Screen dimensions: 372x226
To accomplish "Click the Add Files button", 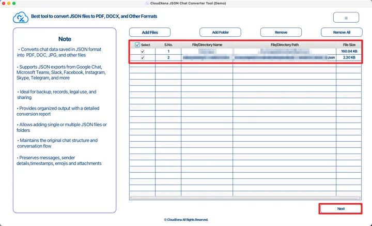I will [x=150, y=32].
